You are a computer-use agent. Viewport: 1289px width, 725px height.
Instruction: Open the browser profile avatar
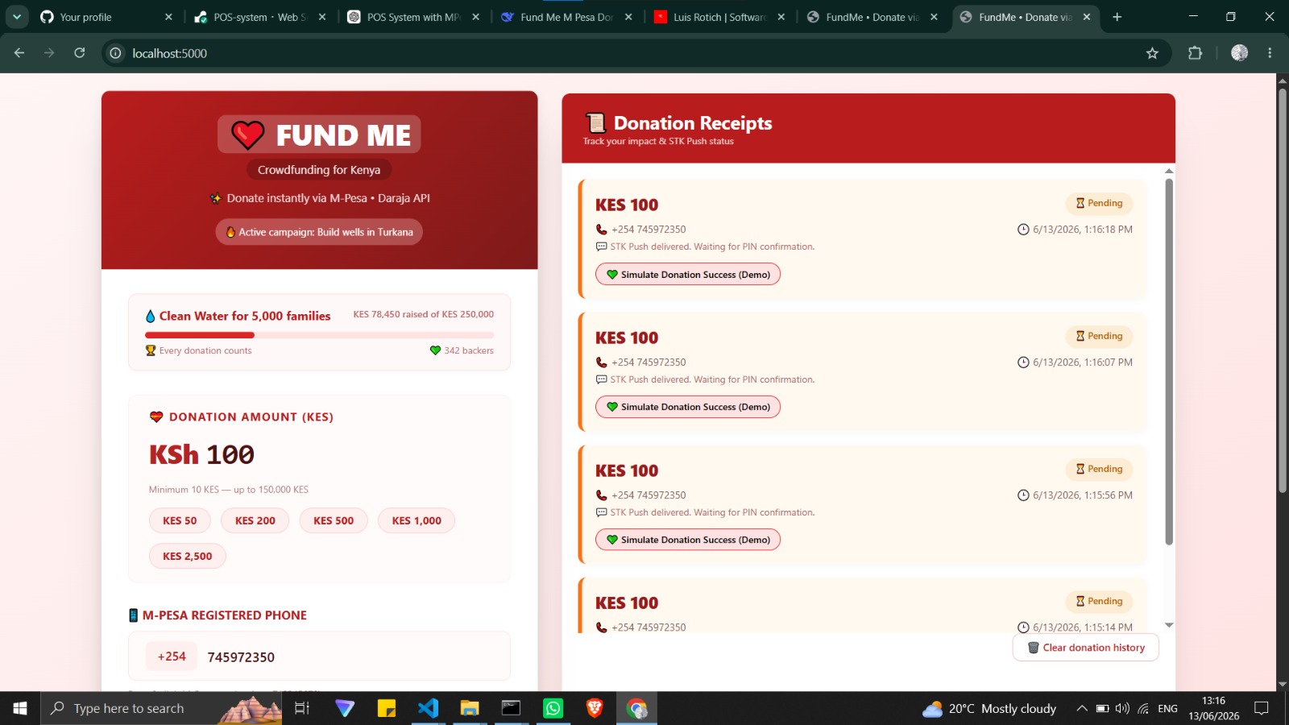coord(1239,53)
